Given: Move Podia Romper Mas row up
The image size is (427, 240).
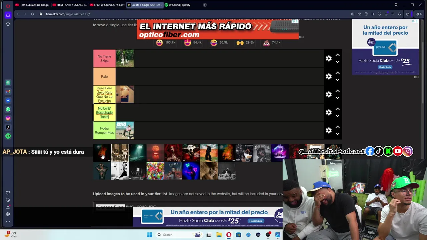Looking at the screenshot, I should [x=338, y=127].
